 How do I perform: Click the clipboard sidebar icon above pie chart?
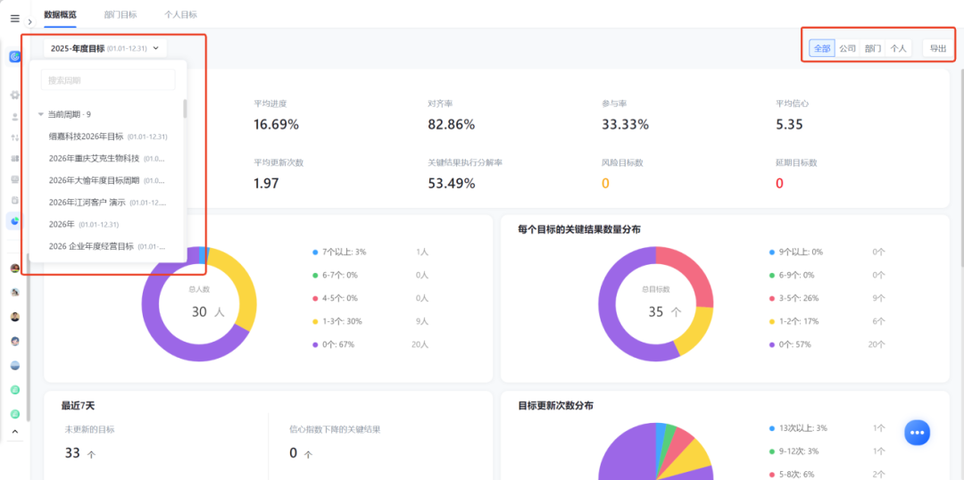(15, 201)
